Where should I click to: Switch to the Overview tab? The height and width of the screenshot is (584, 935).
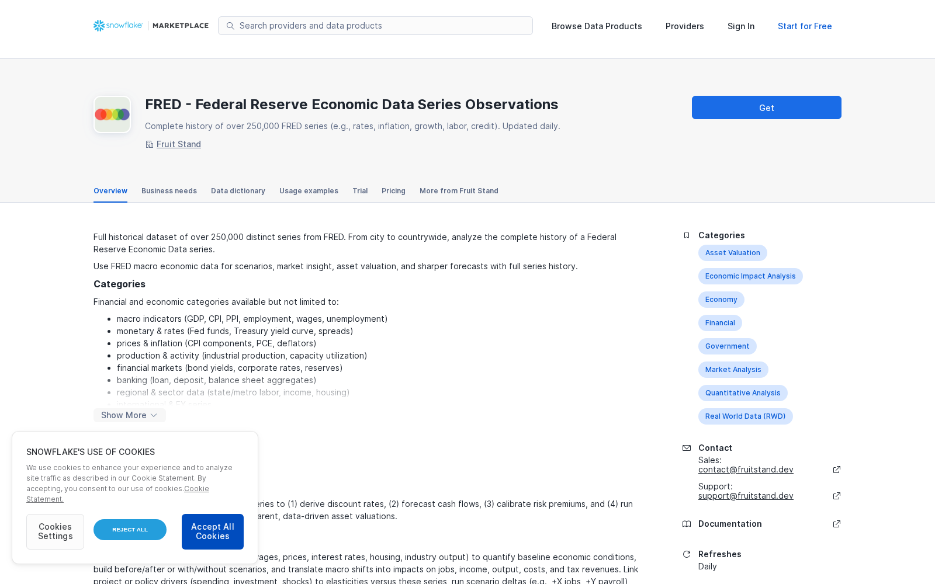click(x=110, y=191)
